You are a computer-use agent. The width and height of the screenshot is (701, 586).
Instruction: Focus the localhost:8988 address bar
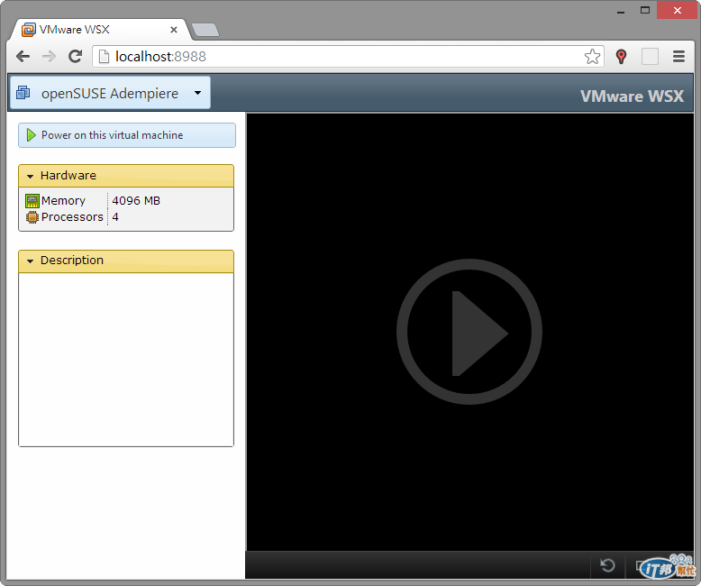348,57
